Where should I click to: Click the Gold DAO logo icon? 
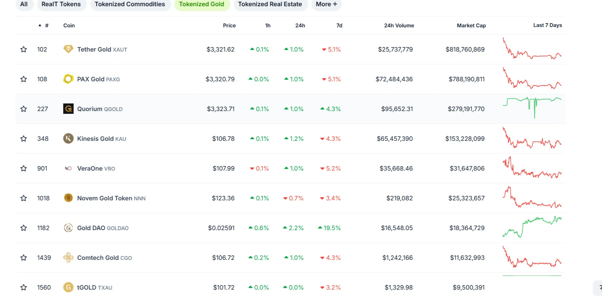(x=68, y=228)
